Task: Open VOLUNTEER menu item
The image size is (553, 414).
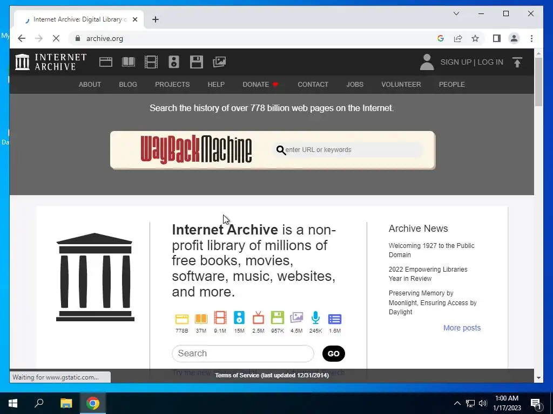Action: click(401, 85)
